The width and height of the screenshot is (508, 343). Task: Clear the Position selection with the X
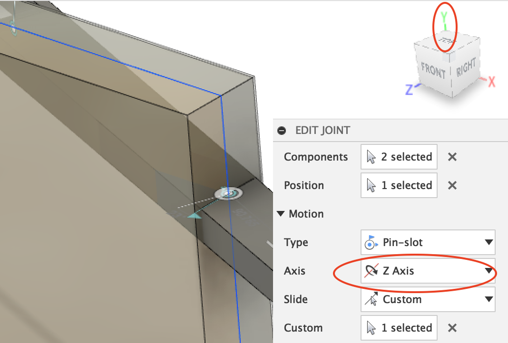pos(451,185)
